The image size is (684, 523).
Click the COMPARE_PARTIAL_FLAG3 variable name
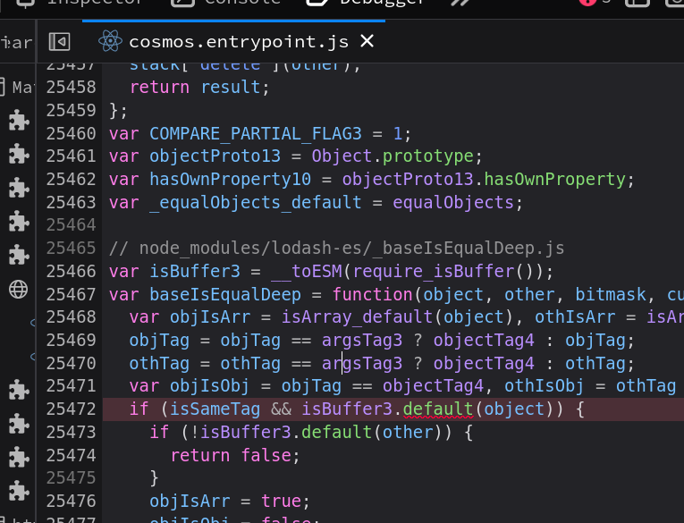[x=256, y=133]
